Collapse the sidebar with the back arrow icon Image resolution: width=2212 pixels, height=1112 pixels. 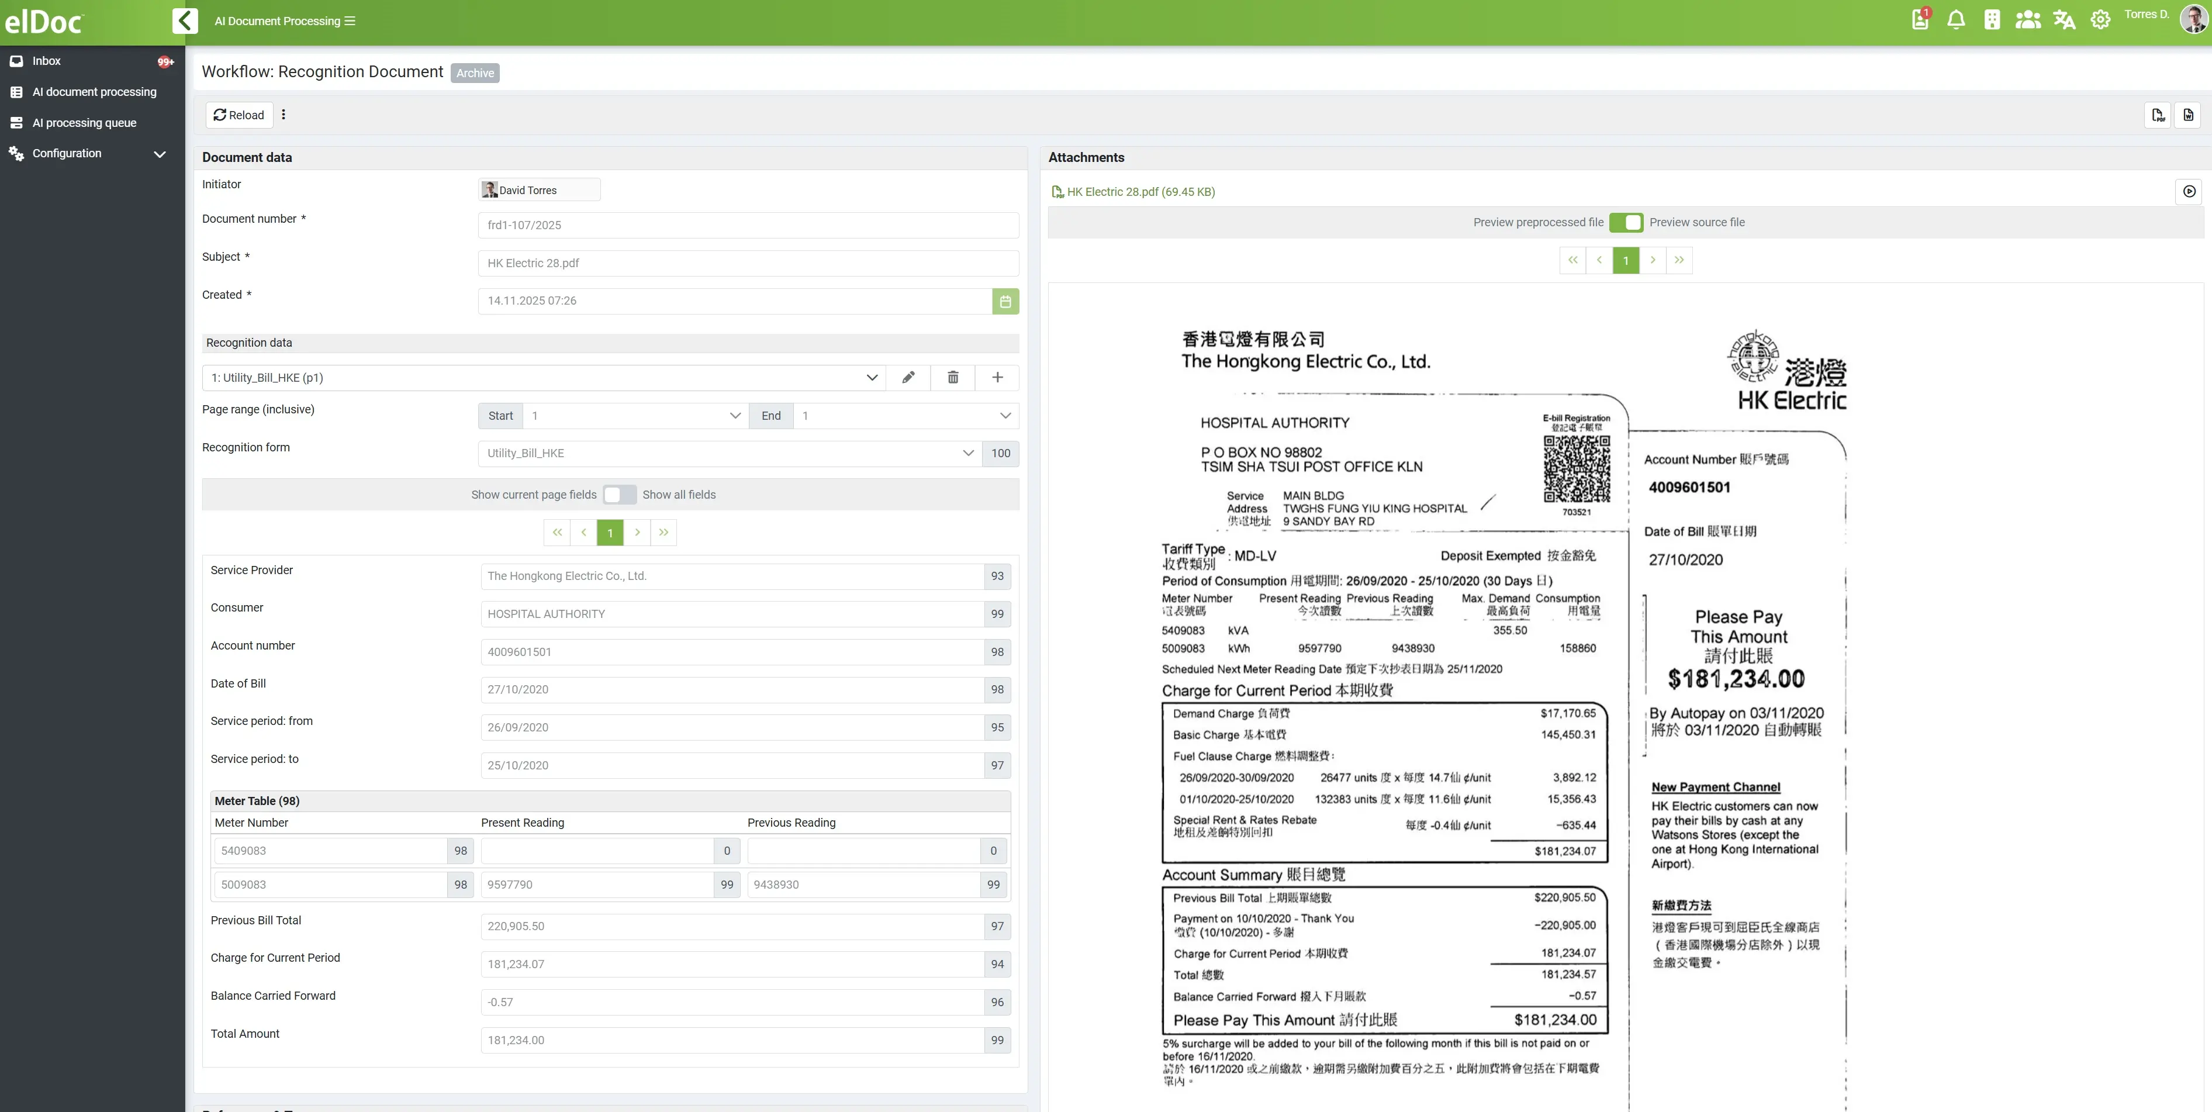coord(185,20)
